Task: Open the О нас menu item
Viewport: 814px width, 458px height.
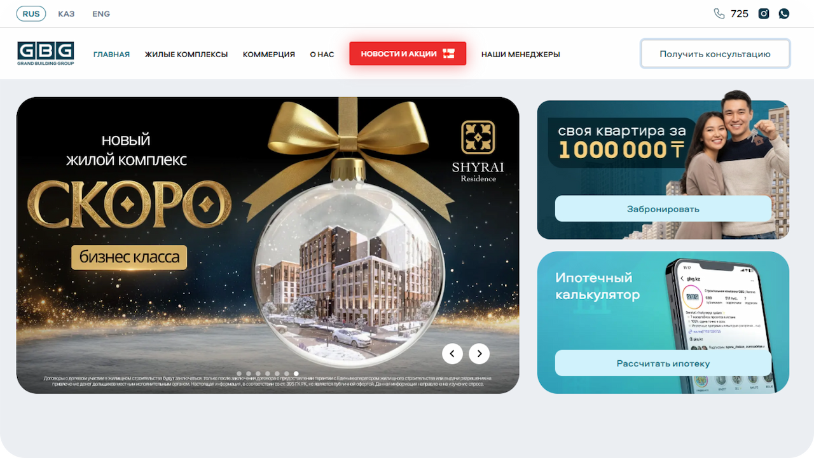Action: 322,55
